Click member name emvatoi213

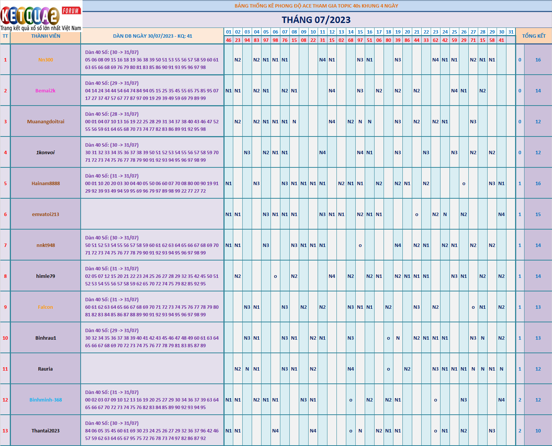click(x=46, y=215)
